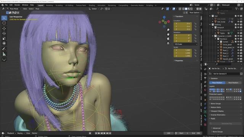The image size is (244, 137).
Task: Open the Tool properties tab icon
Action: pyautogui.click(x=205, y=69)
